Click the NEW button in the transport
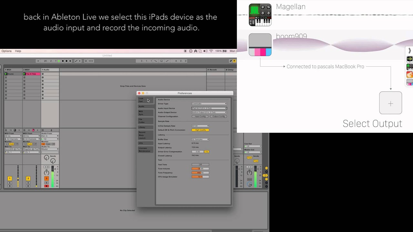Viewport: 413px width, 232px height. (x=91, y=61)
